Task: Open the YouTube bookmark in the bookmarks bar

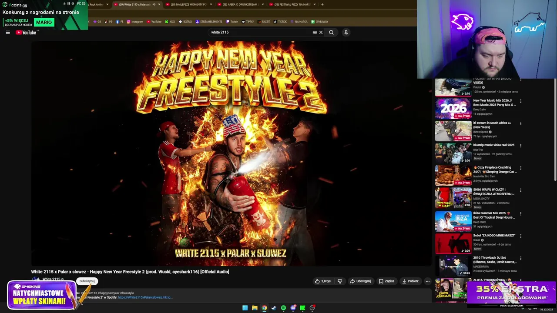Action: click(x=154, y=21)
